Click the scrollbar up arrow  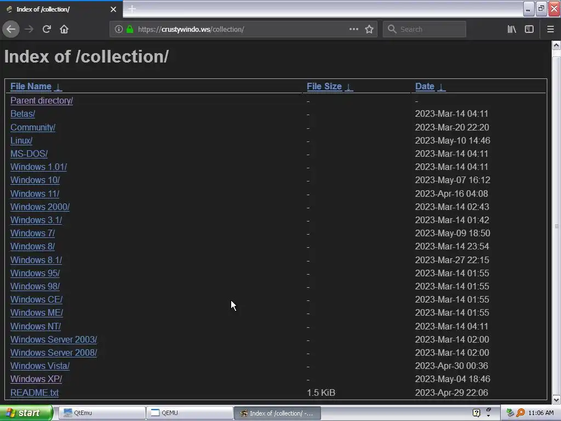click(556, 45)
